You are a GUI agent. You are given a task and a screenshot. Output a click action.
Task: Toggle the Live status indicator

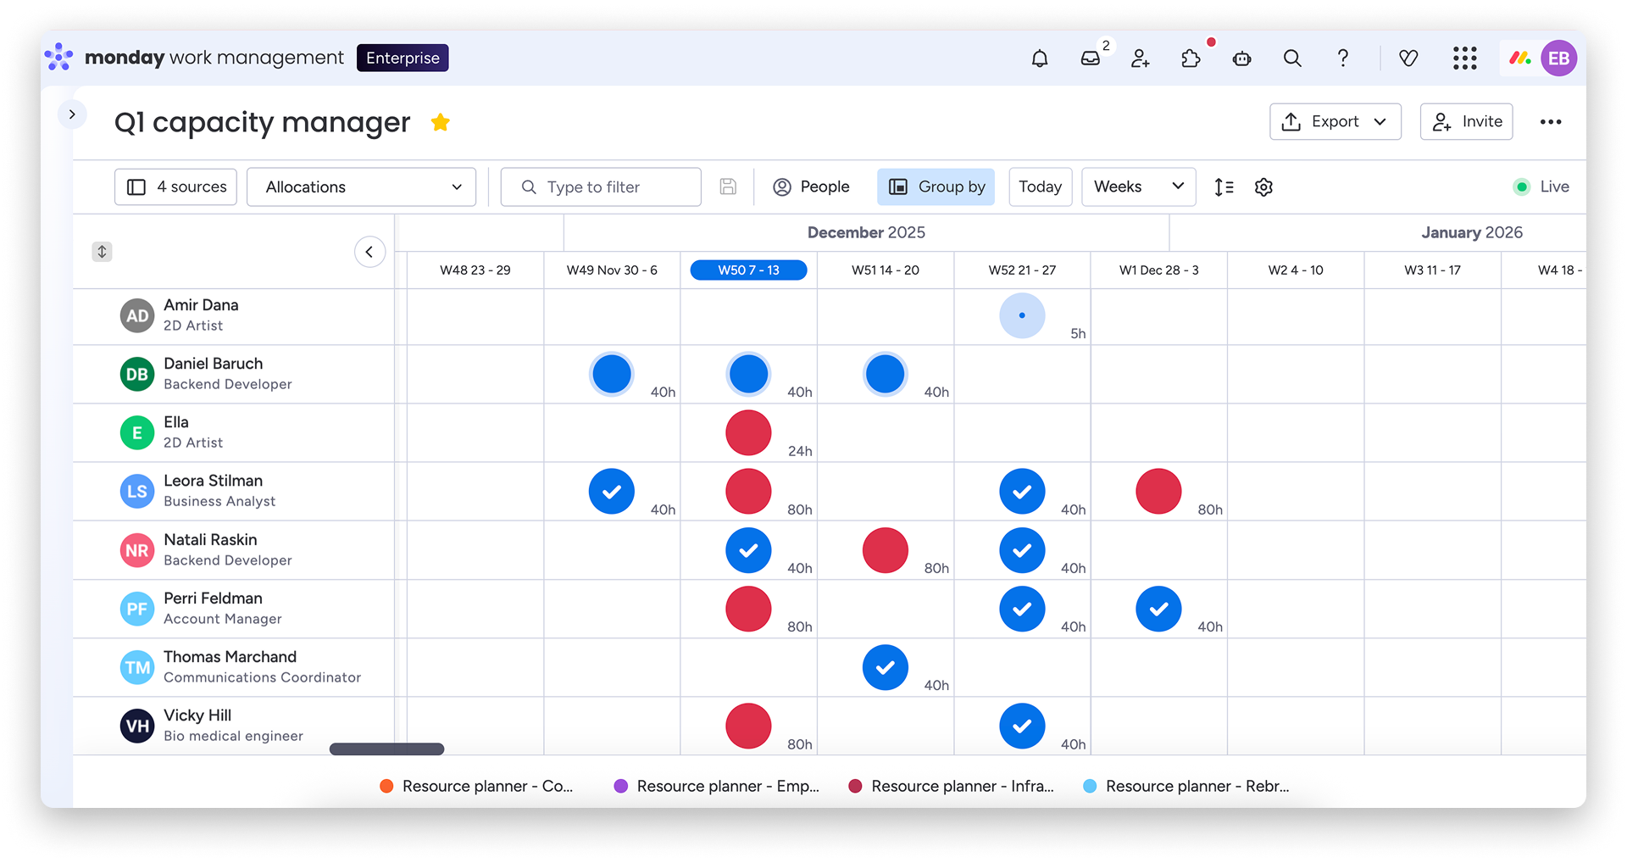coord(1541,187)
